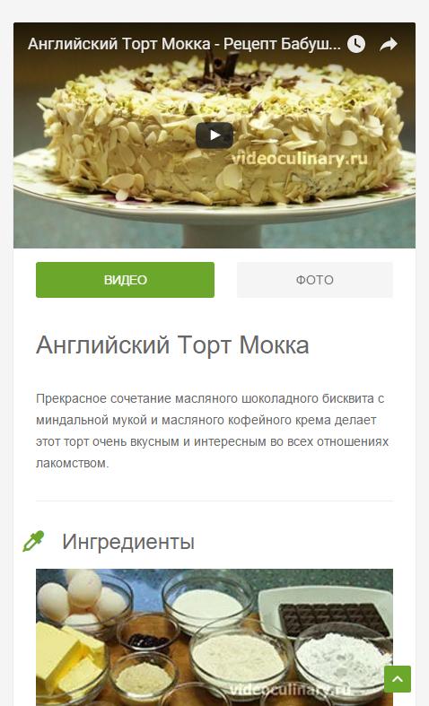Screen dimensions: 429x706
Task: Switch to the ВИДЕО tab
Action: [126, 280]
